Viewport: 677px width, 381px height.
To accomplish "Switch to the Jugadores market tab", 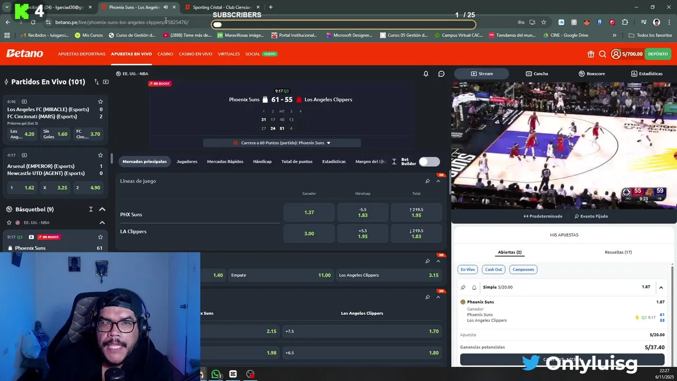I will coord(187,161).
